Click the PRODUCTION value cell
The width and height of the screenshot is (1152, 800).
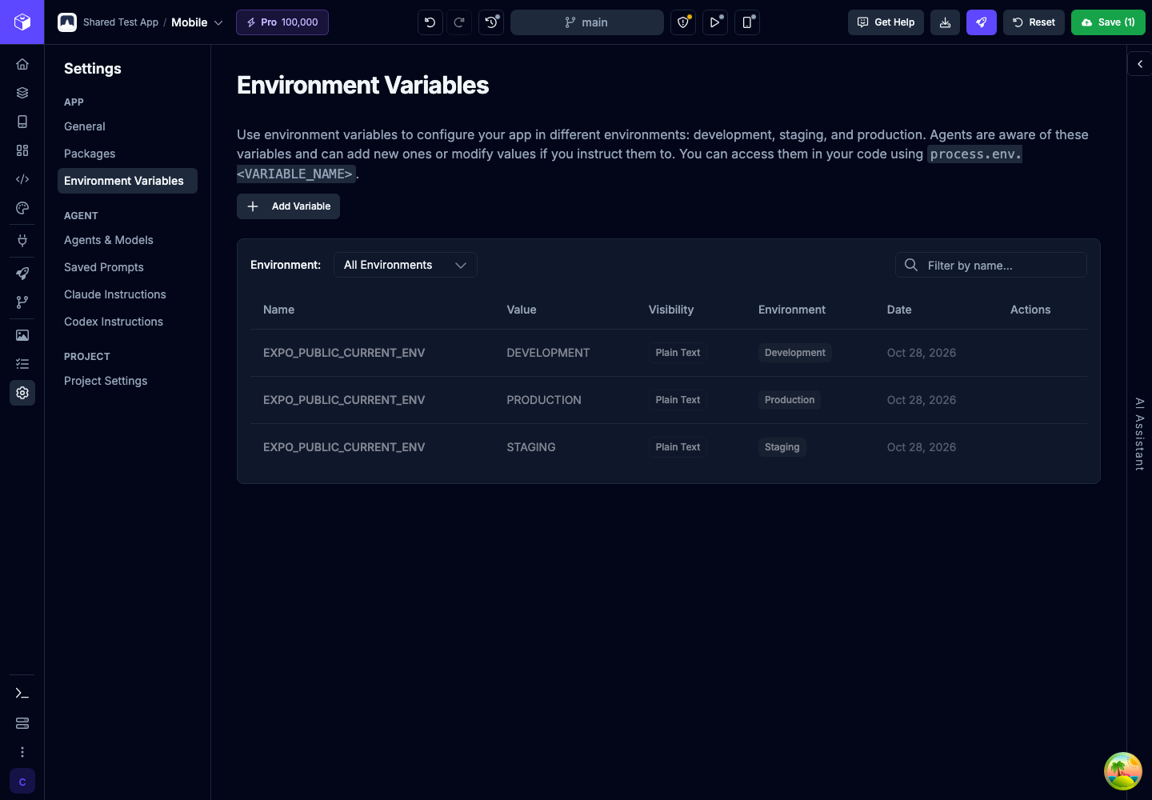[x=544, y=400]
